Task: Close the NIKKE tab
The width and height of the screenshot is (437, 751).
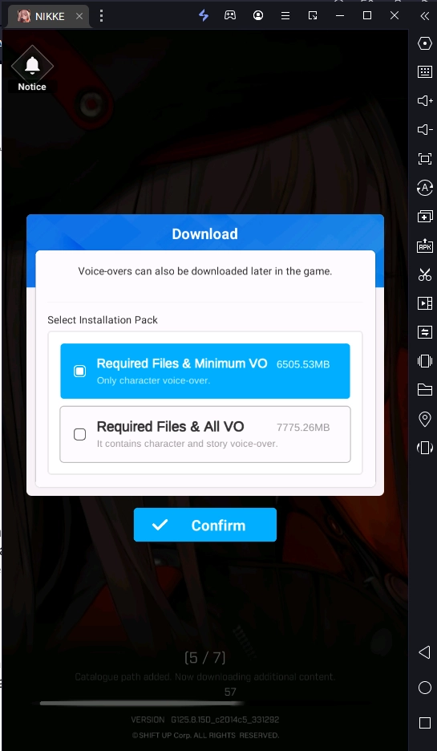Action: (x=79, y=16)
